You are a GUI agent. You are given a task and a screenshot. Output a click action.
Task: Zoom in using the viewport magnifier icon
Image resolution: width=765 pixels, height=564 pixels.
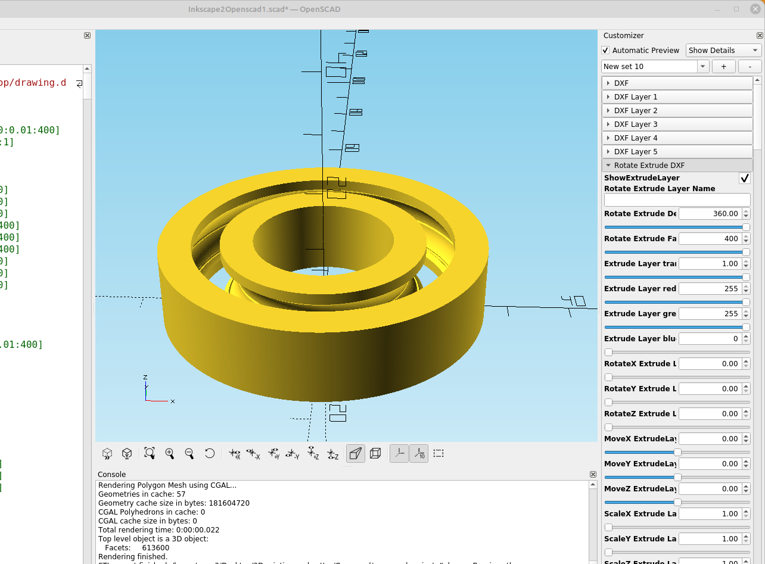coord(170,453)
